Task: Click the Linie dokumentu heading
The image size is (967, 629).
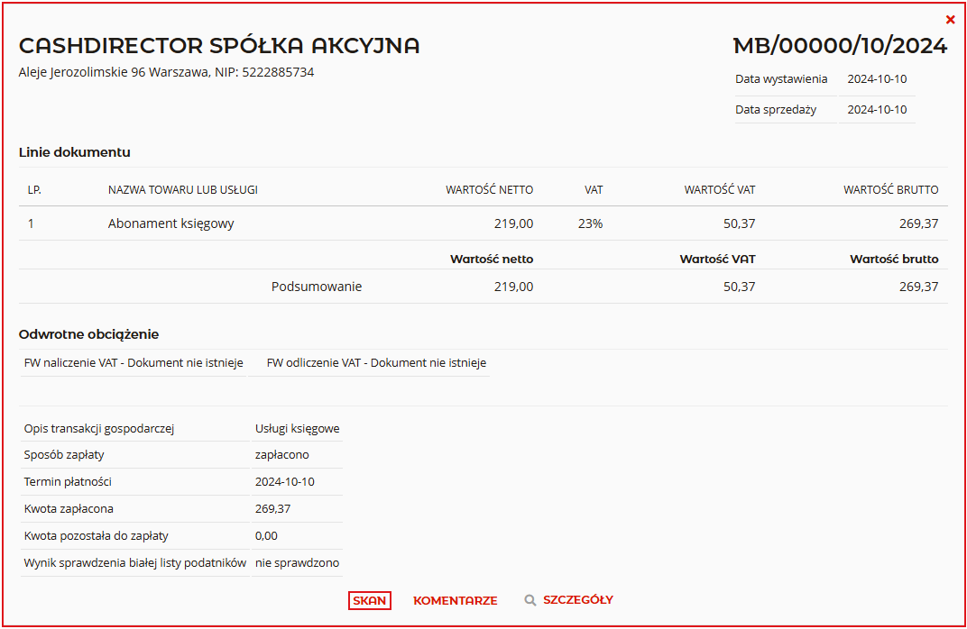Action: pos(75,152)
